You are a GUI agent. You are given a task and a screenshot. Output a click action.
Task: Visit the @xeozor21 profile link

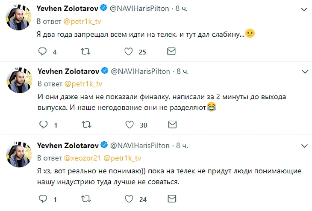tap(83, 158)
